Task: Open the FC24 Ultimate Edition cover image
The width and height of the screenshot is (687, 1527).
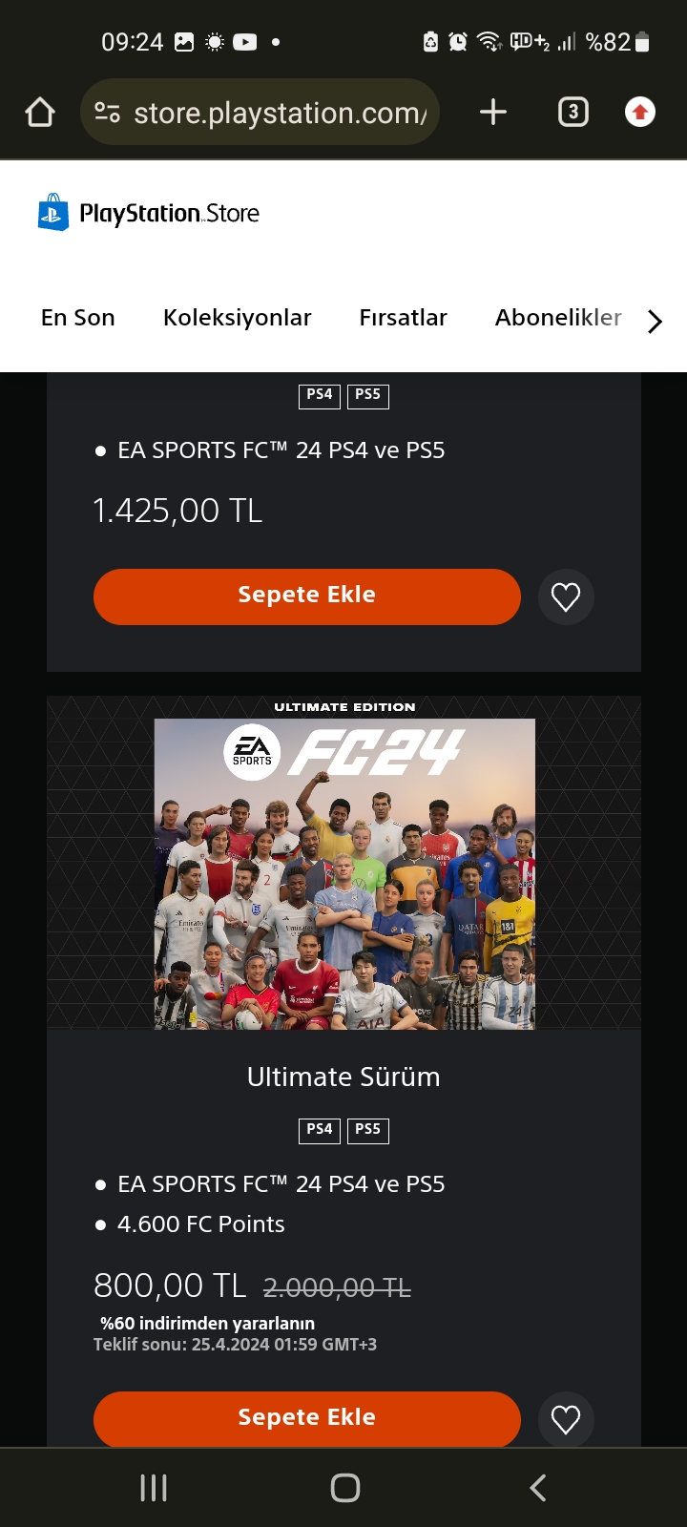Action: pyautogui.click(x=344, y=873)
